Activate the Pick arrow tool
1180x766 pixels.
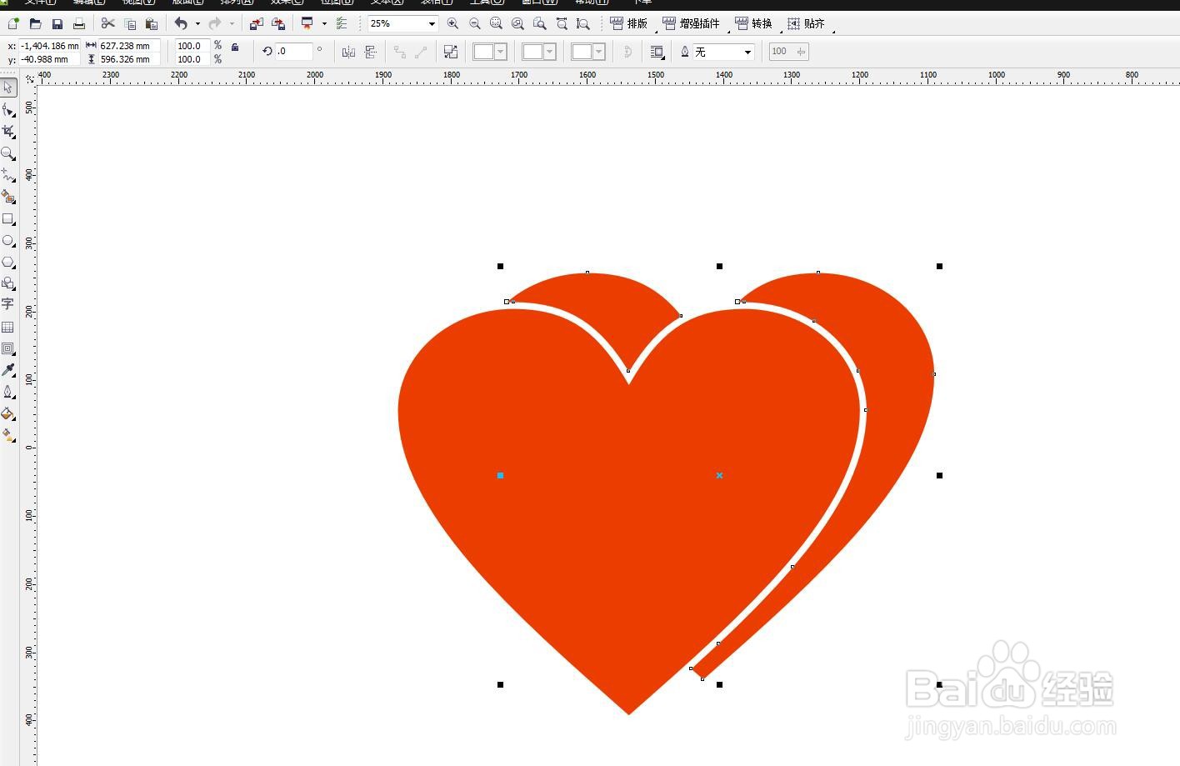[x=8, y=88]
